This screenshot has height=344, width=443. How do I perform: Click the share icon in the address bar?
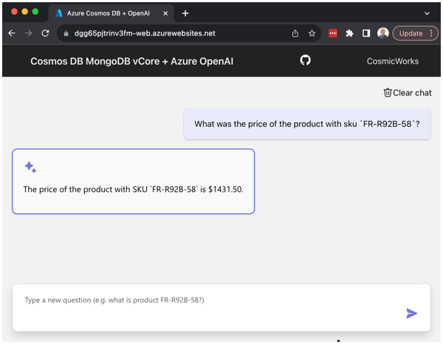pos(295,33)
